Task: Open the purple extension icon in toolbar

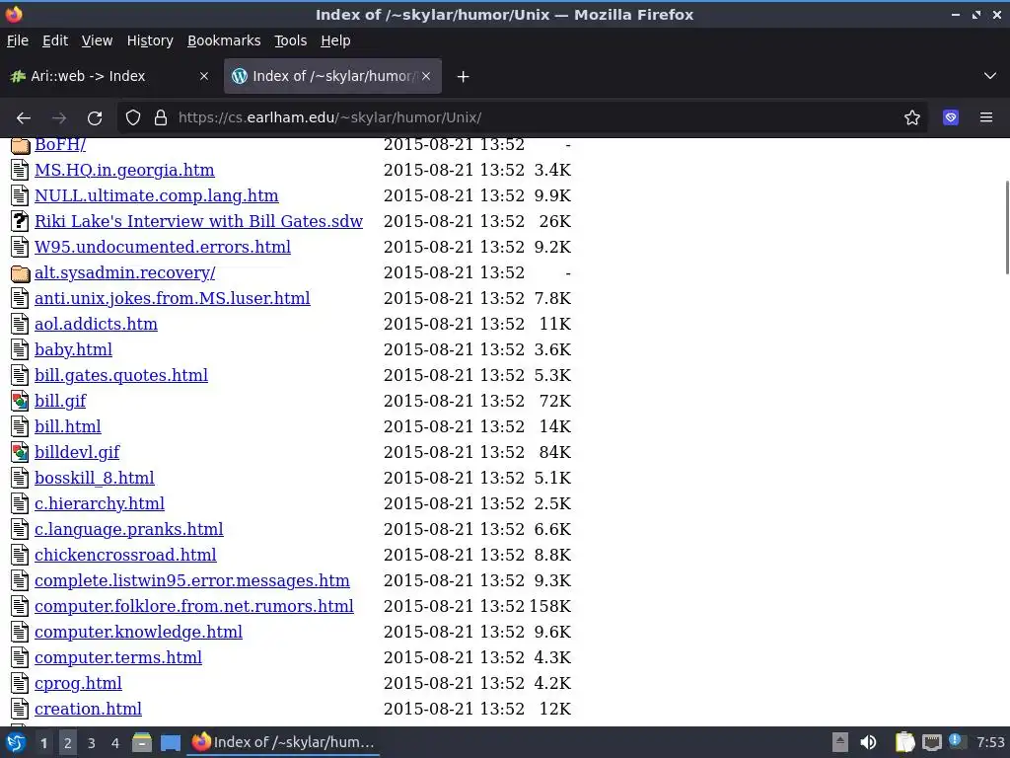Action: tap(951, 118)
